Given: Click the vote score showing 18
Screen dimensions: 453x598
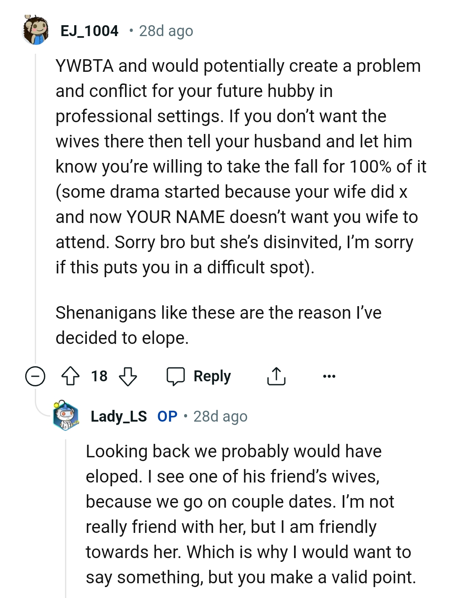Looking at the screenshot, I should [99, 376].
